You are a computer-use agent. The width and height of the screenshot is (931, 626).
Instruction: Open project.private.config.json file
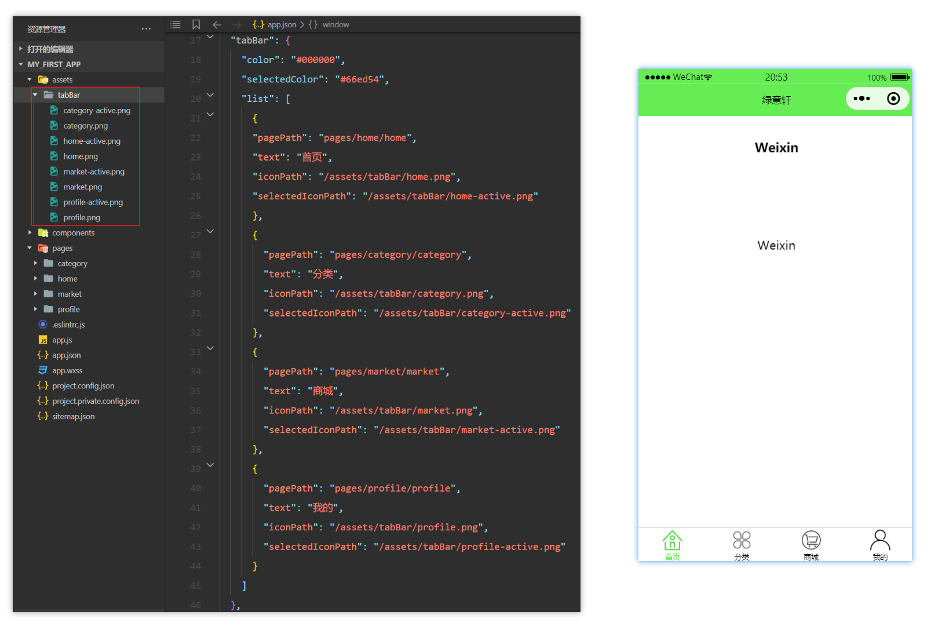(x=95, y=401)
